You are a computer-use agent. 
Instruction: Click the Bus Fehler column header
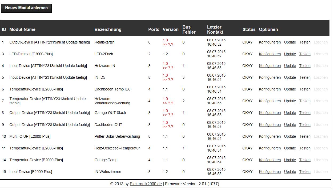coord(189,29)
